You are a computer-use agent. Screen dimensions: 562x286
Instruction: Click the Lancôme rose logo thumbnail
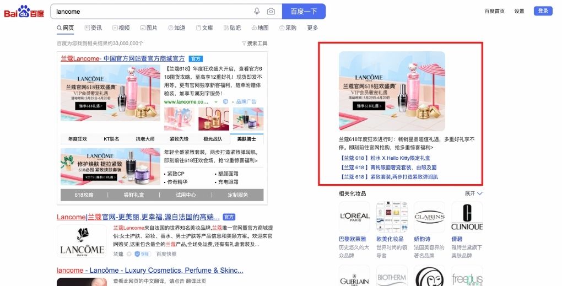[82, 241]
